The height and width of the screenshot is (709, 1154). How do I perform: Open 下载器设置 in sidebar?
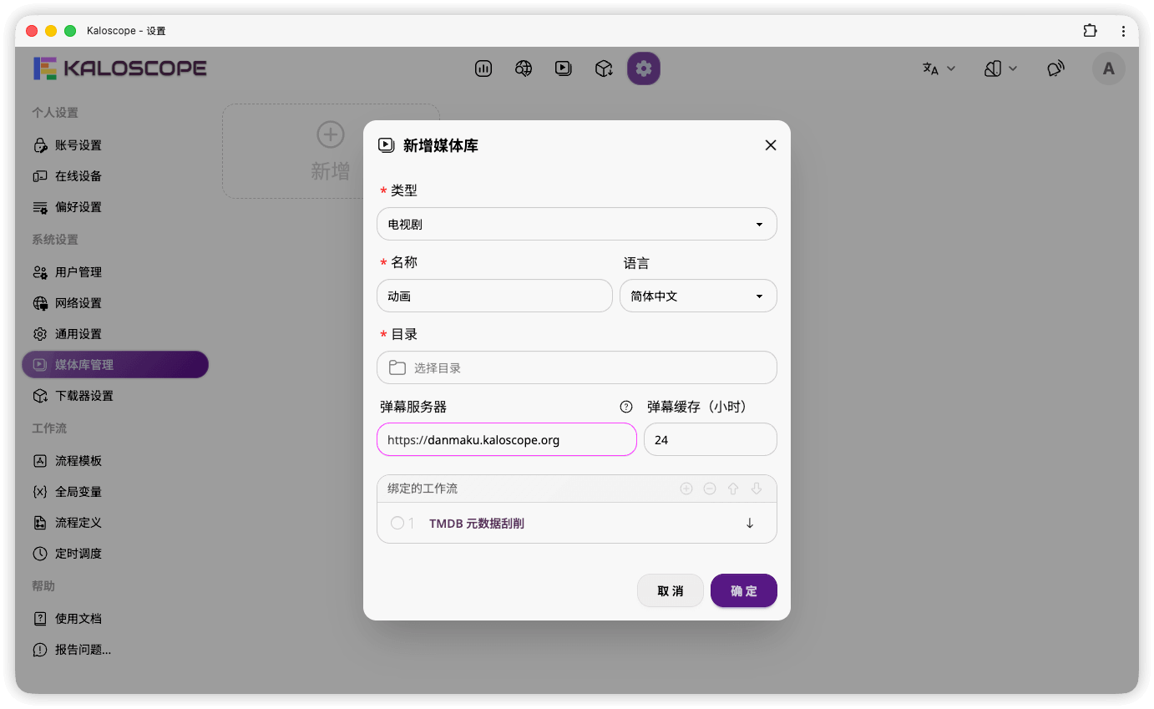point(115,396)
